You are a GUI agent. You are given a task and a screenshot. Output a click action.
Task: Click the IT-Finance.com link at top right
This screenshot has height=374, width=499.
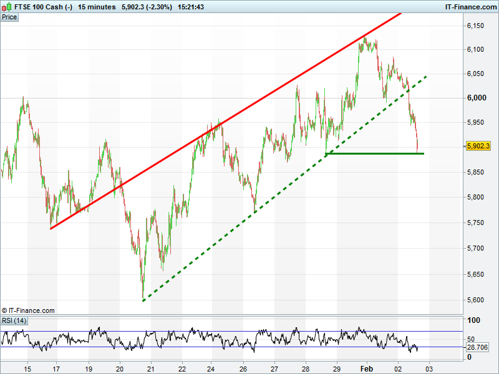[x=470, y=7]
